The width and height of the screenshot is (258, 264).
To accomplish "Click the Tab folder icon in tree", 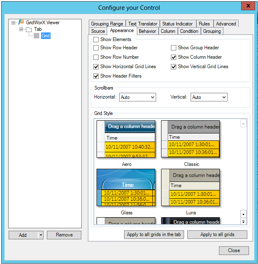I will click(x=28, y=30).
